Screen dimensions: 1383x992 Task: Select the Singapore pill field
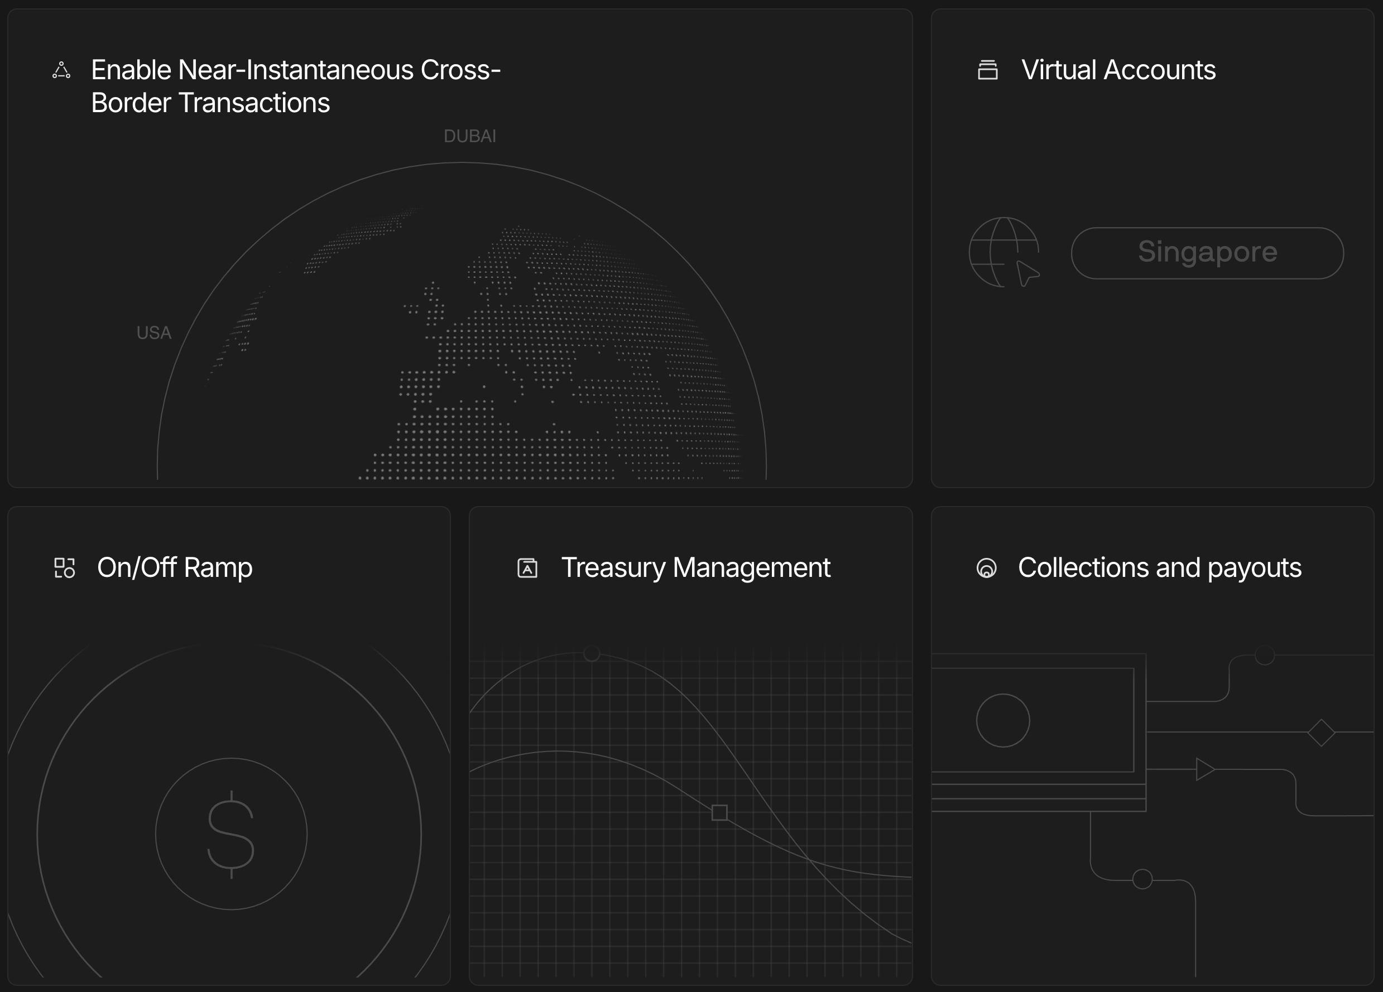[1207, 253]
